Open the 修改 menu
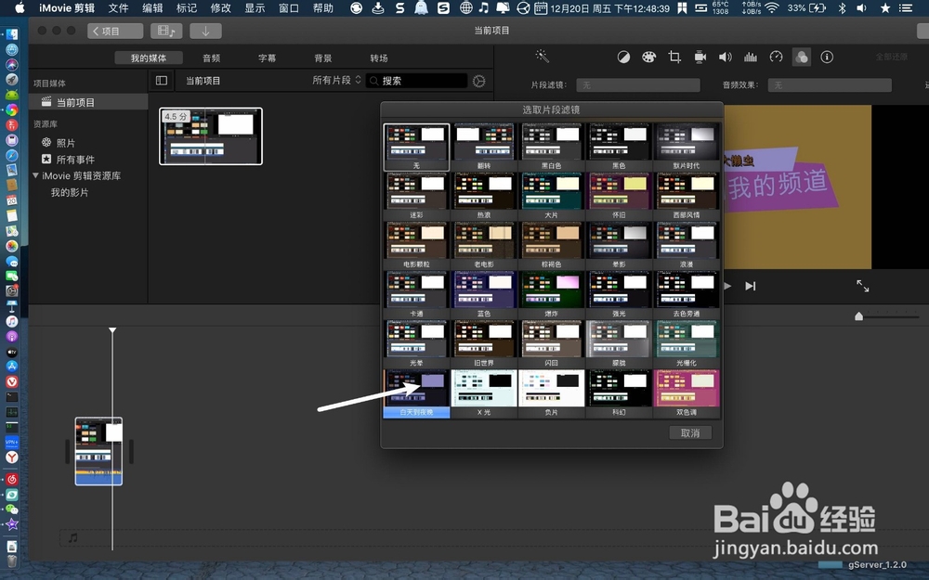Viewport: 929px width, 580px height. [x=220, y=8]
